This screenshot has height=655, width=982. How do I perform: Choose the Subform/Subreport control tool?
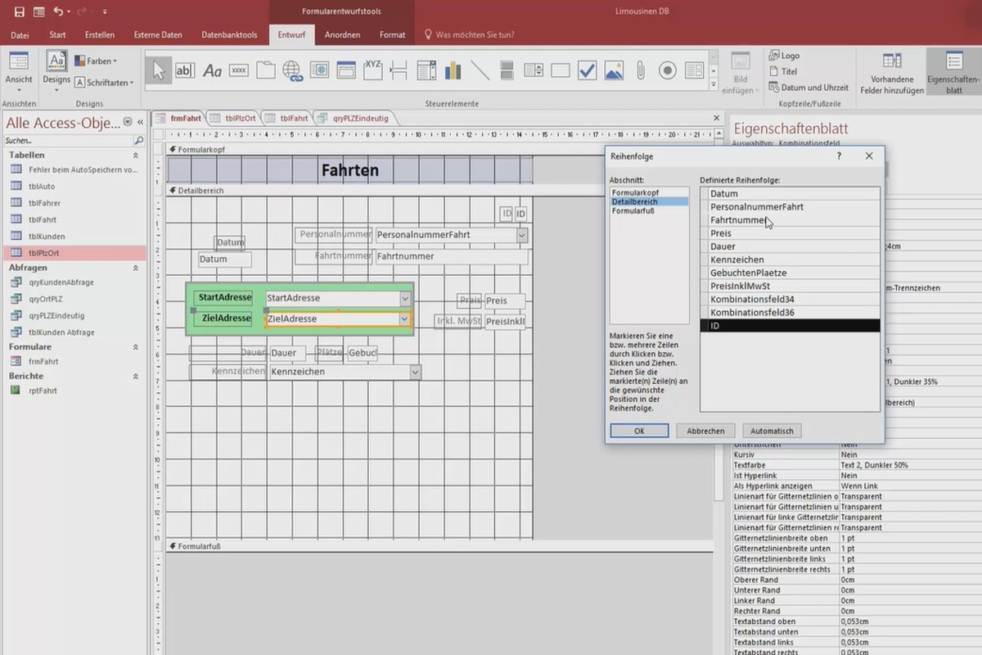point(694,71)
